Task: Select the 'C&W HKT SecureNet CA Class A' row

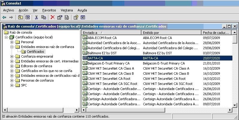Action: point(157,68)
